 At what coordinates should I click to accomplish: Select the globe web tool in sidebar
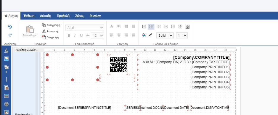6,104
